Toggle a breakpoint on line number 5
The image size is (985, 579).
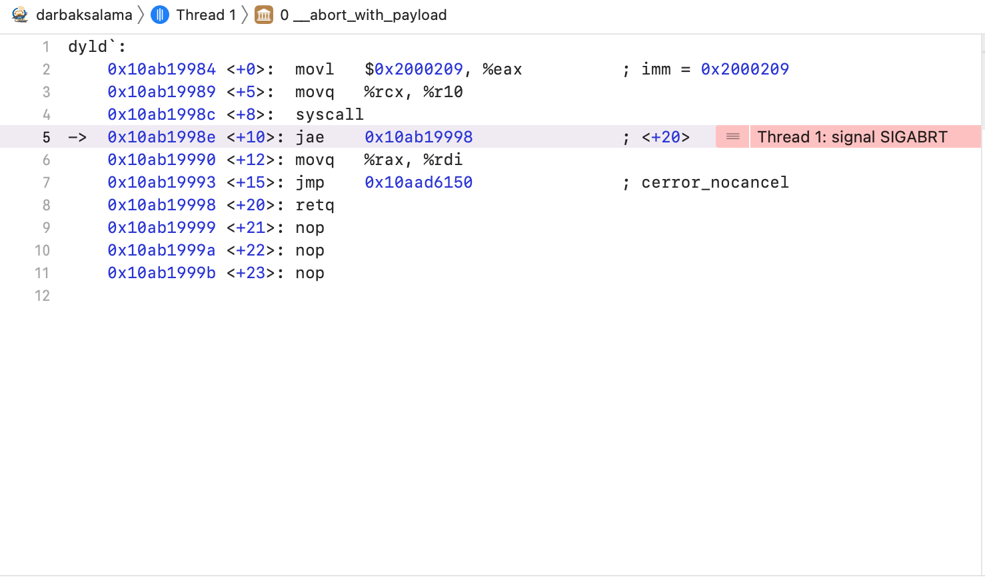(46, 137)
